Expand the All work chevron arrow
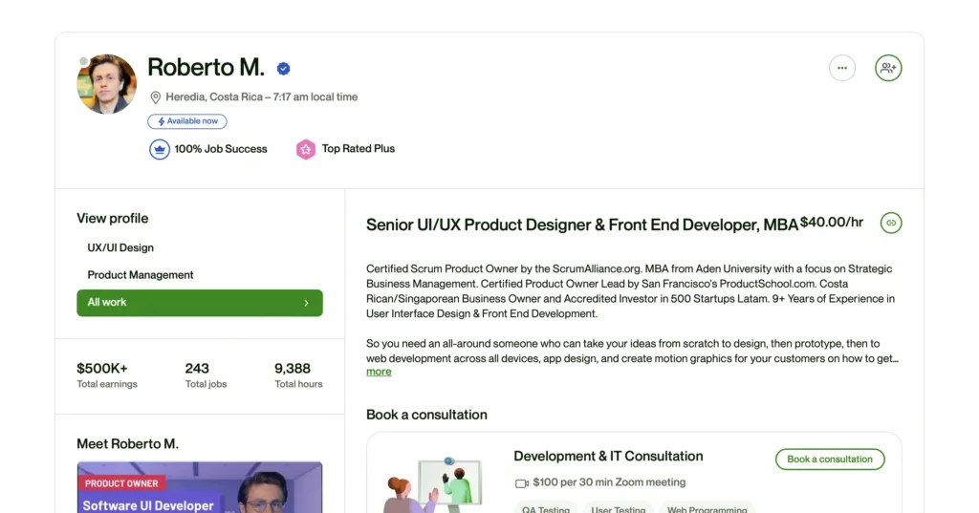Viewport: 979px width, 513px height. tap(306, 303)
